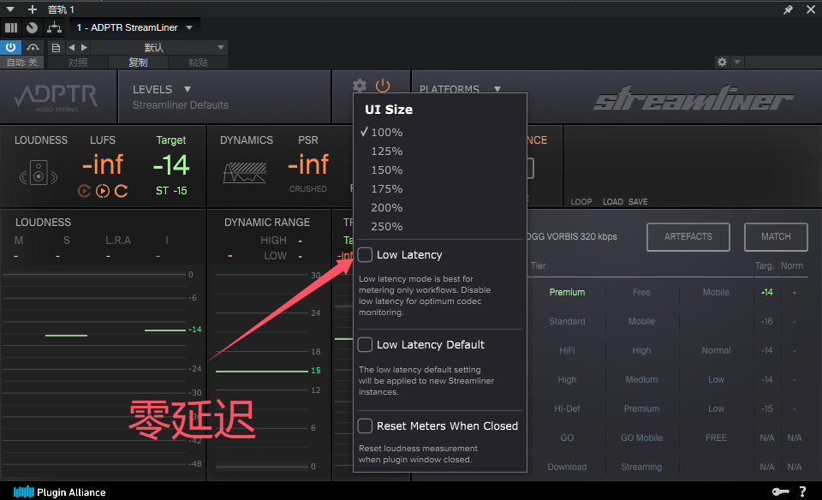
Task: Click the automation curve icon
Action: tap(33, 48)
